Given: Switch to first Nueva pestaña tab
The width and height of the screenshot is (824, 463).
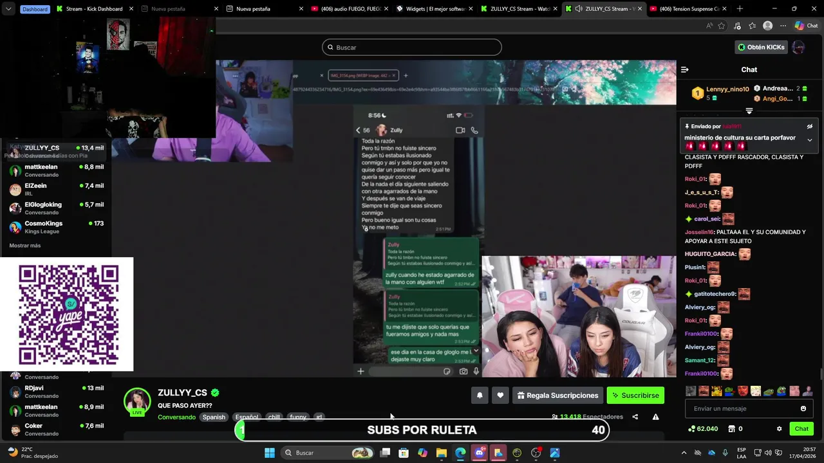Looking at the screenshot, I should (168, 9).
